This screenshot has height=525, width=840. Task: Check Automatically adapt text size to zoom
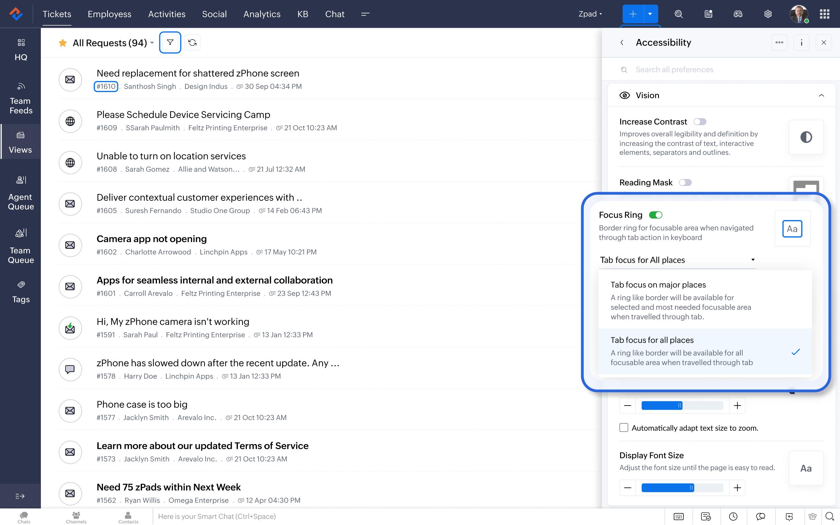pos(624,428)
